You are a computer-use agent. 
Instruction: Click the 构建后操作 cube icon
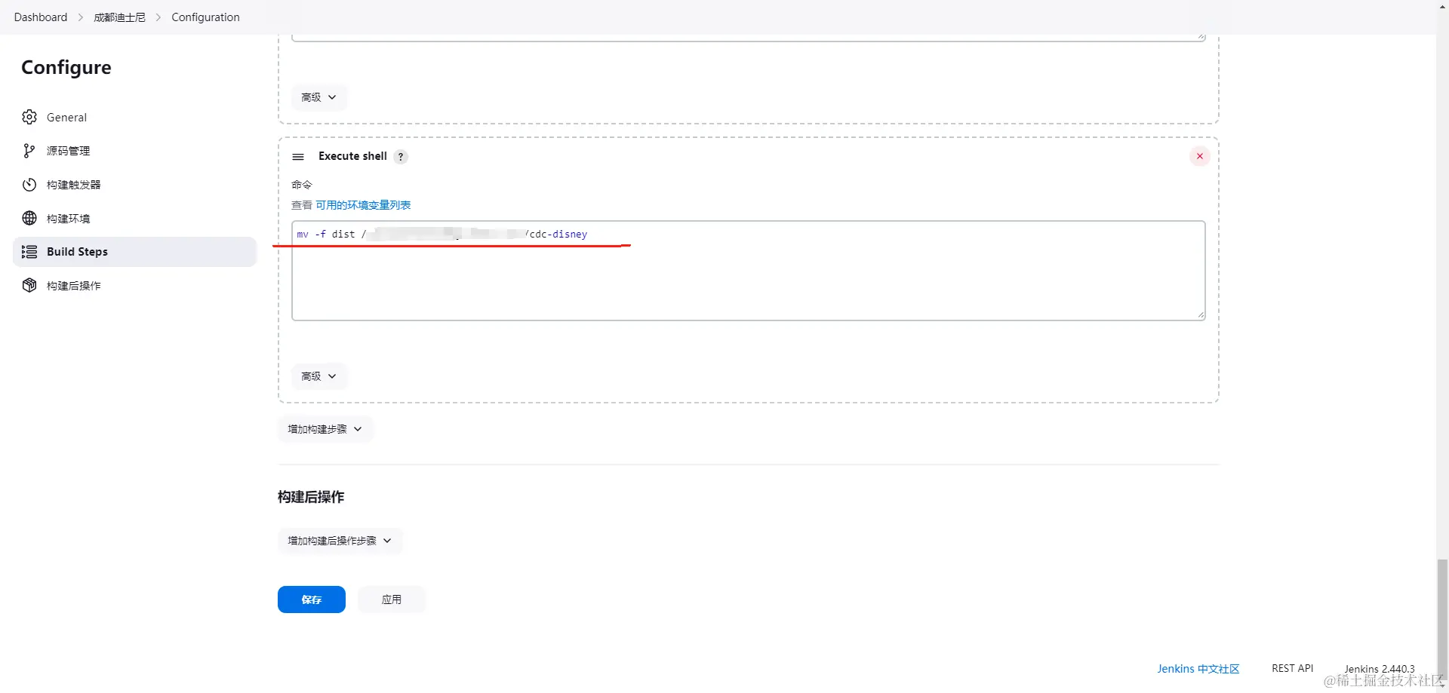(x=29, y=285)
